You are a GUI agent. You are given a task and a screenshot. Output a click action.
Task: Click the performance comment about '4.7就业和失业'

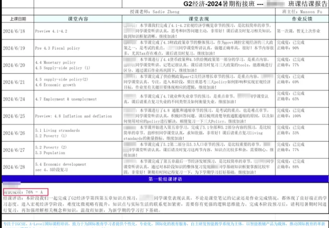pyautogui.click(x=199, y=99)
